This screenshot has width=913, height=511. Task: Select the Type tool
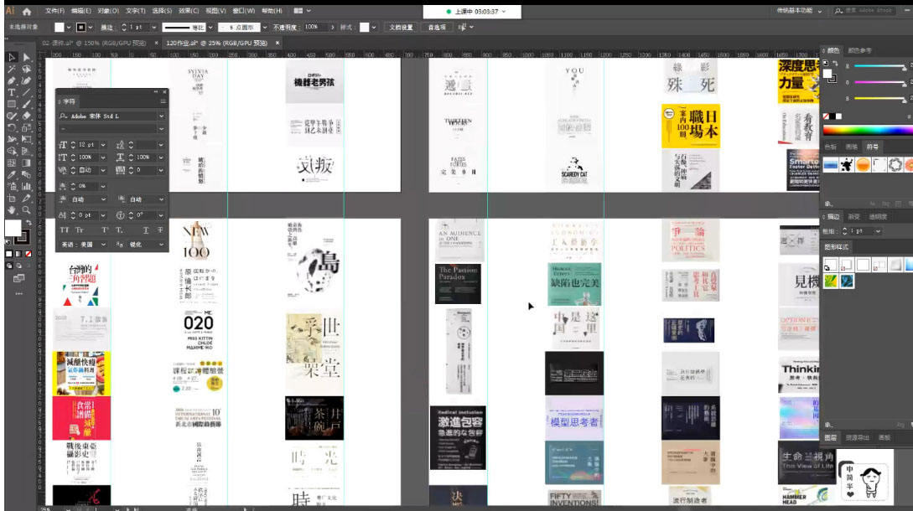coord(12,92)
